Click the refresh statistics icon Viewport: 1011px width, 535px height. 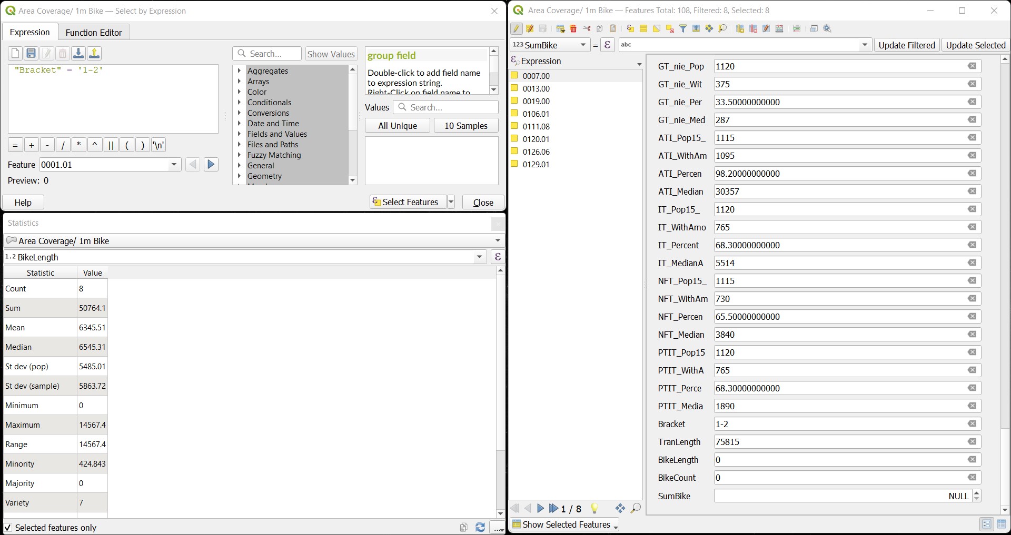(480, 527)
